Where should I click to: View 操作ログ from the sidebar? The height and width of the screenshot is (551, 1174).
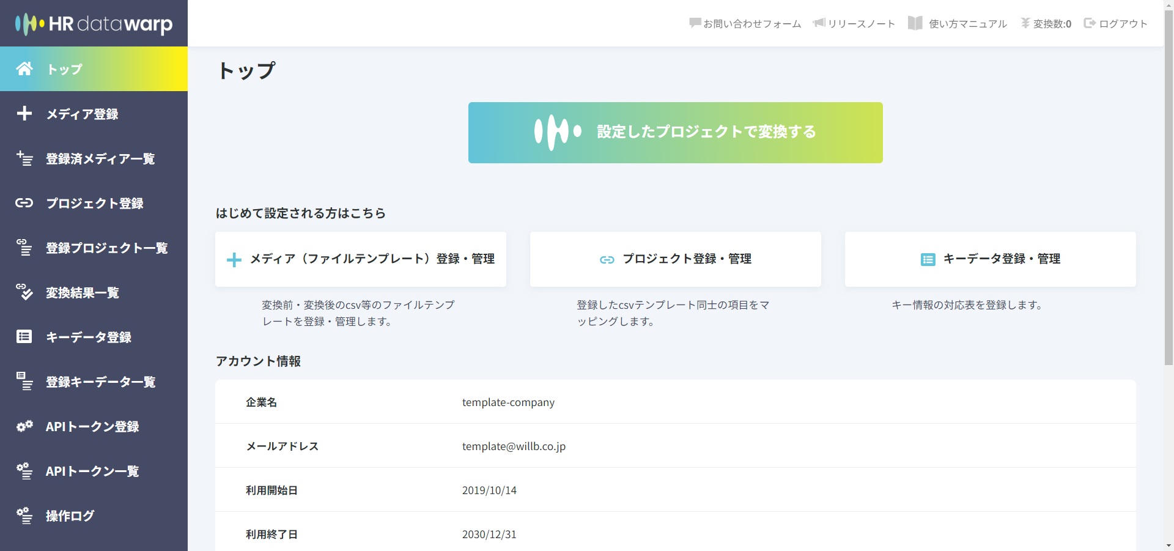pyautogui.click(x=94, y=516)
